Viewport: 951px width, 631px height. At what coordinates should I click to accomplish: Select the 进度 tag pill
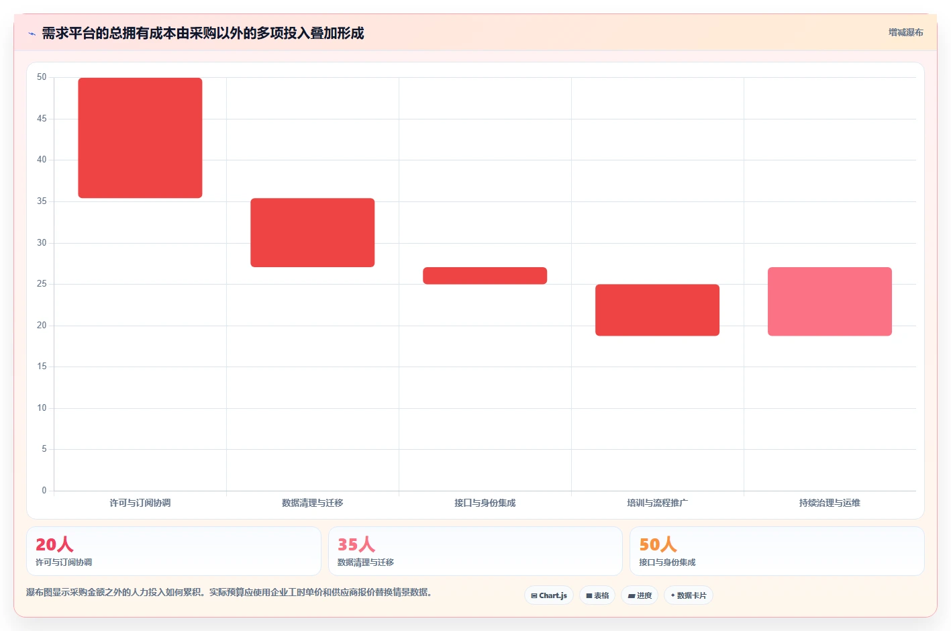coord(639,595)
